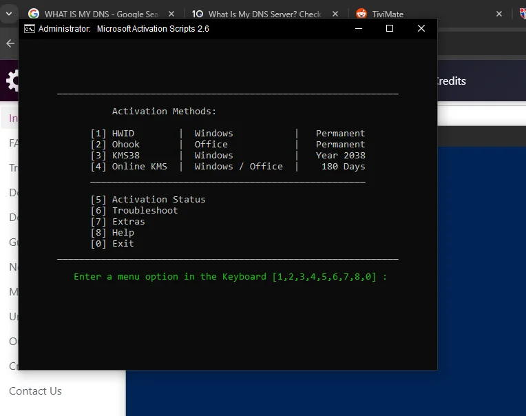Click the cmd icon in console title bar
Viewport: 526px width, 416px height.
click(x=30, y=29)
